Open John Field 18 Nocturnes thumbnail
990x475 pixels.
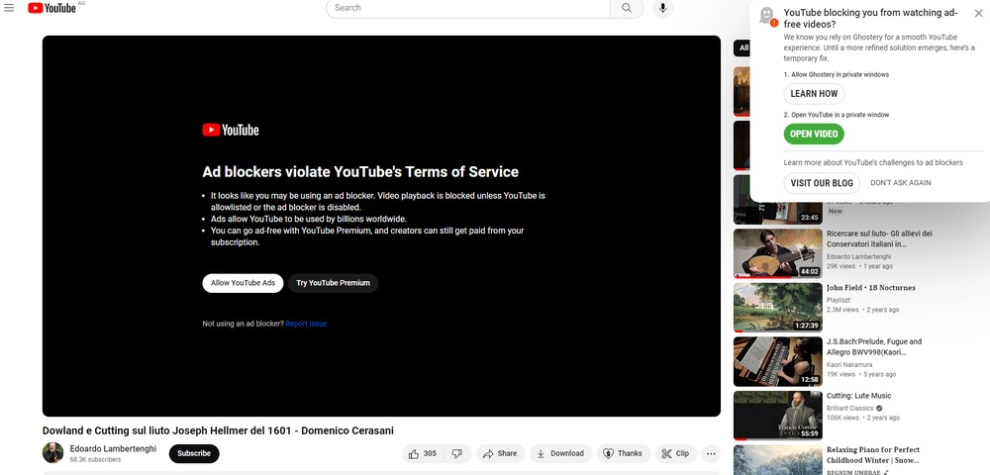pyautogui.click(x=778, y=307)
